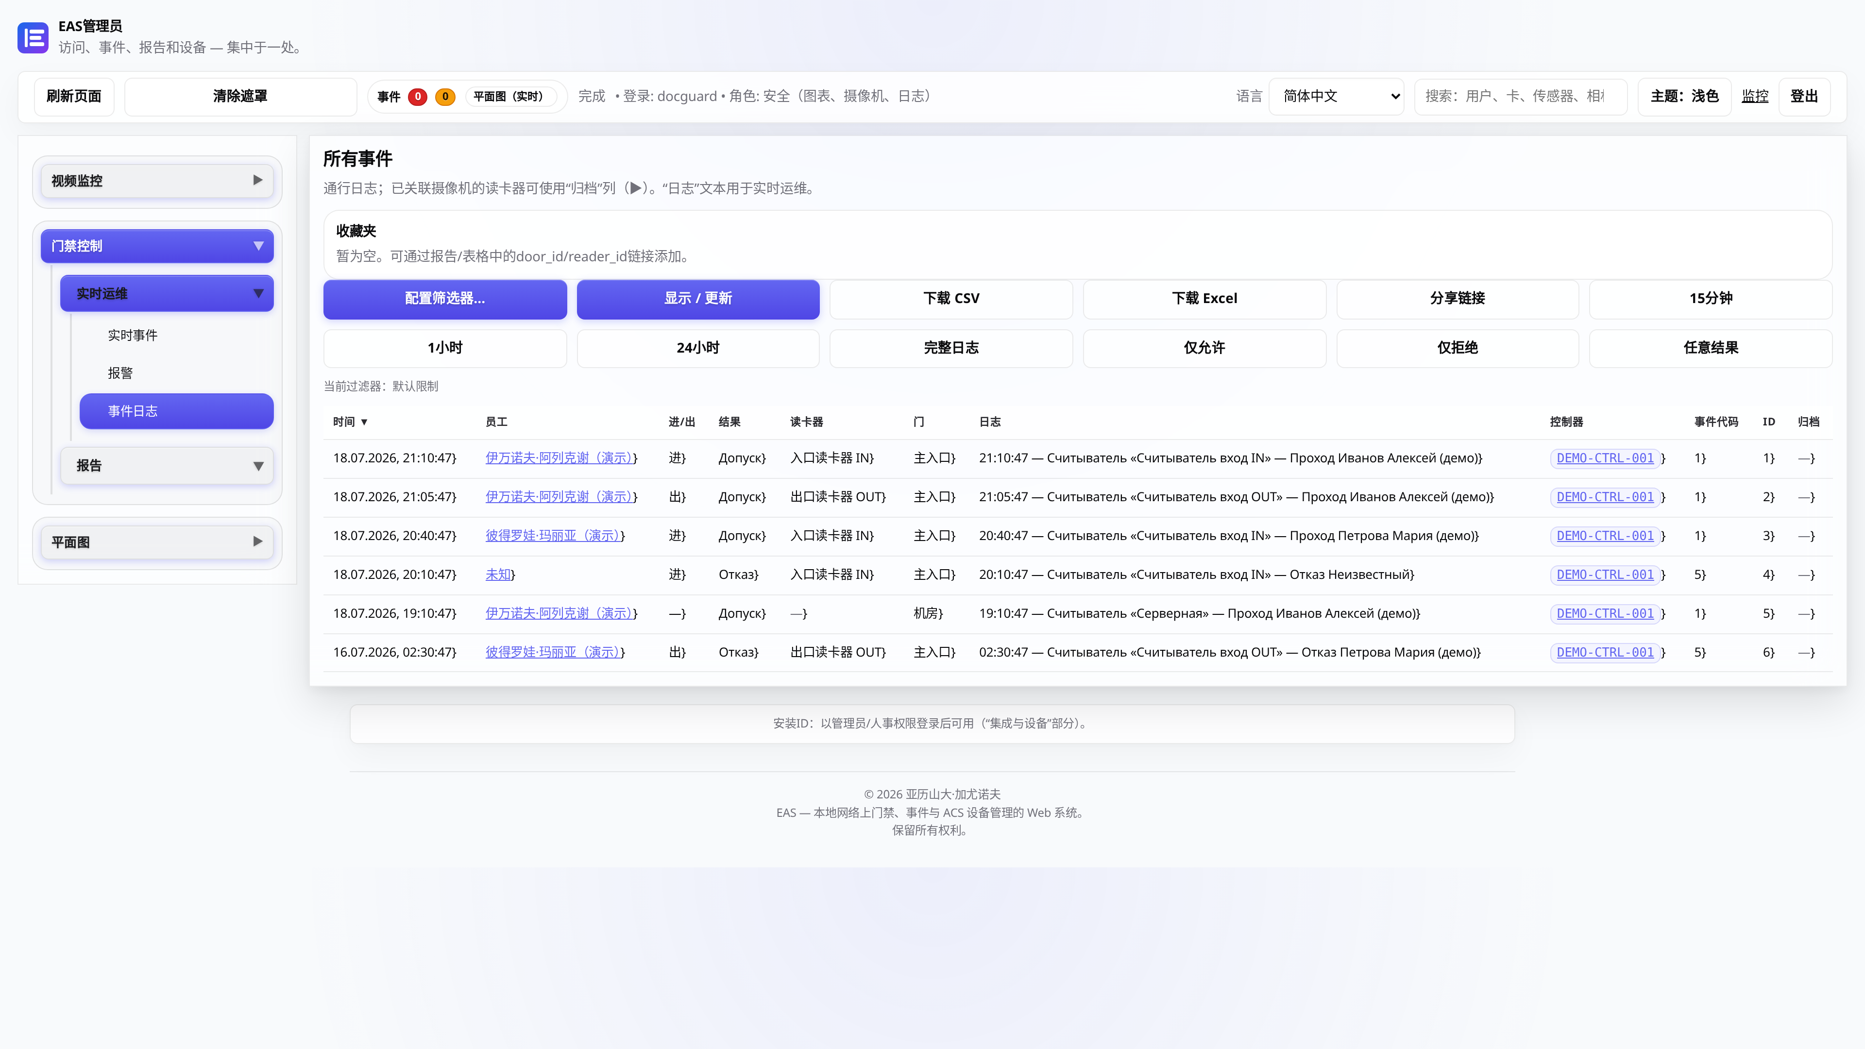The image size is (1865, 1049).
Task: Click the red event counter badge
Action: click(418, 96)
